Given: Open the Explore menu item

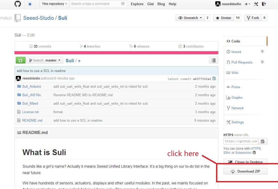Looking at the screenshot, I should [x=137, y=4].
